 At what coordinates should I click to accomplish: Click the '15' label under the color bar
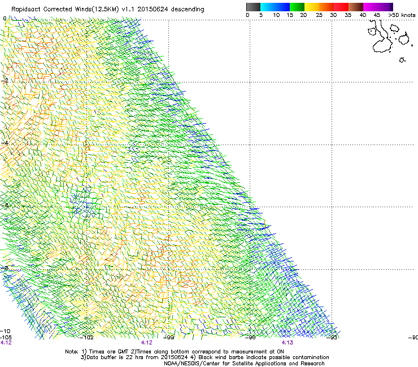pos(290,15)
